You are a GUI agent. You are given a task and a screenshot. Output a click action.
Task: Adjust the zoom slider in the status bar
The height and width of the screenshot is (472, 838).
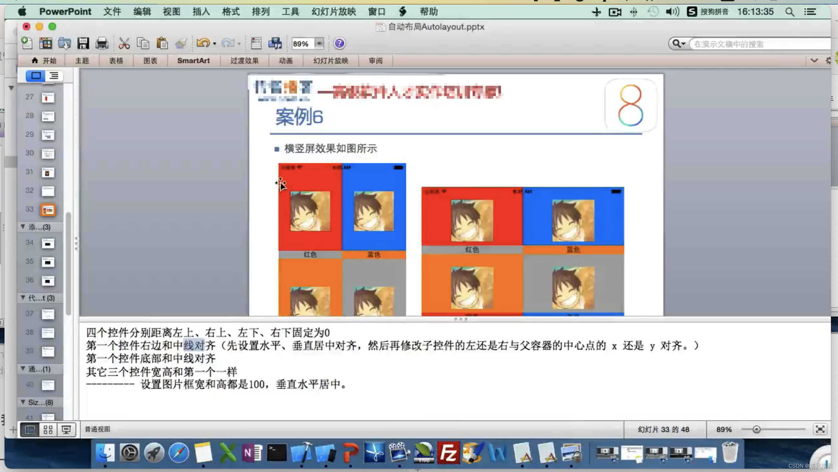click(756, 429)
